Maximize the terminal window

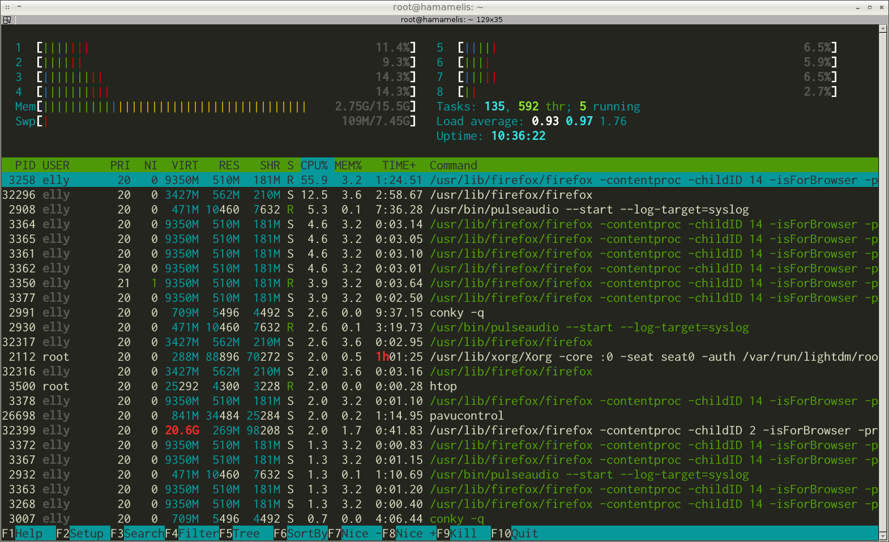pos(870,7)
